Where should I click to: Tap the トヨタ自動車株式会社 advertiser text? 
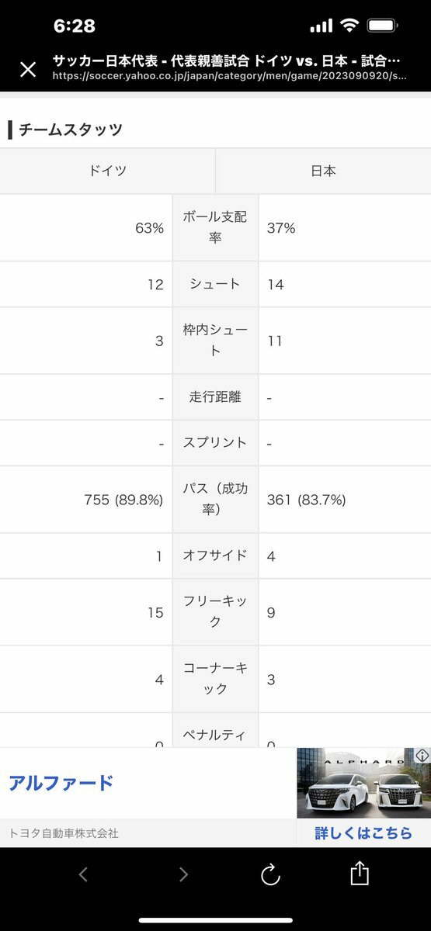[x=64, y=833]
